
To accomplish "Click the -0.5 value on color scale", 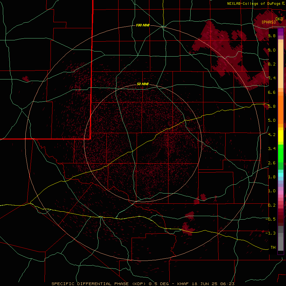I will point(271,219).
